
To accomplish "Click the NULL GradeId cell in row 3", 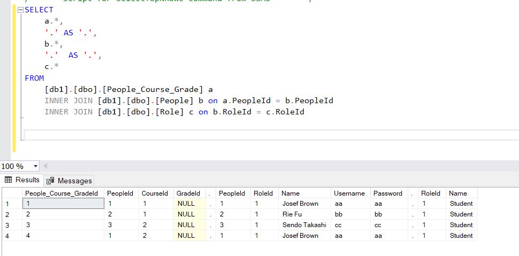I will (x=189, y=225).
